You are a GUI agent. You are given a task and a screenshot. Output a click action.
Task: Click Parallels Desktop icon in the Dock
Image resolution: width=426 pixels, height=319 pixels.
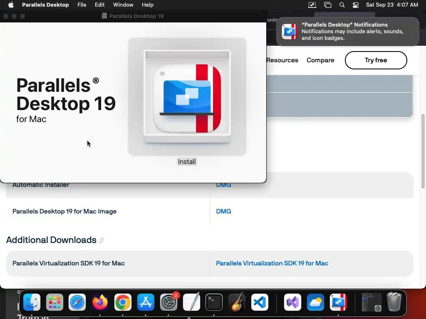coord(338,302)
